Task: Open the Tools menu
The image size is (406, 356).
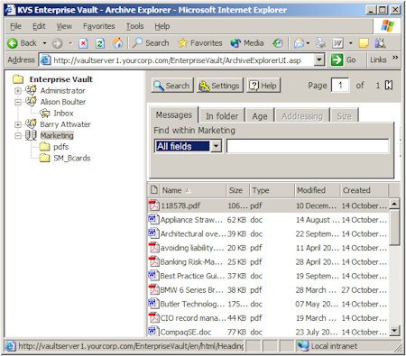Action: pyautogui.click(x=134, y=26)
